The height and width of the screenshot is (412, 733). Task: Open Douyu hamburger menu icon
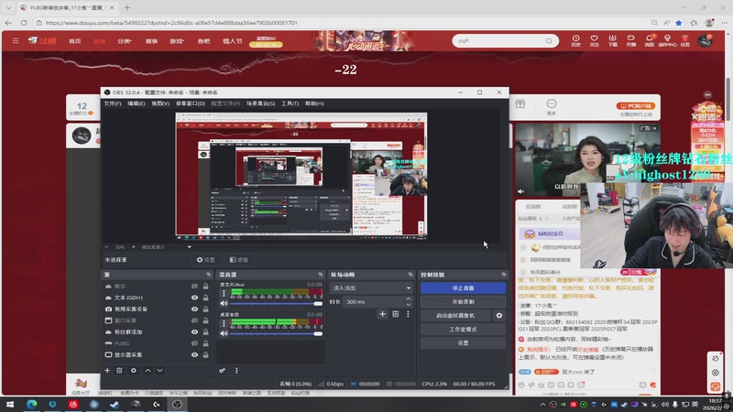pos(16,41)
